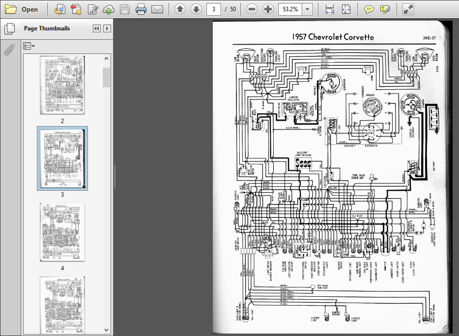The height and width of the screenshot is (336, 459).
Task: Click the thumbnail scrollbar up arrow
Action: click(107, 58)
